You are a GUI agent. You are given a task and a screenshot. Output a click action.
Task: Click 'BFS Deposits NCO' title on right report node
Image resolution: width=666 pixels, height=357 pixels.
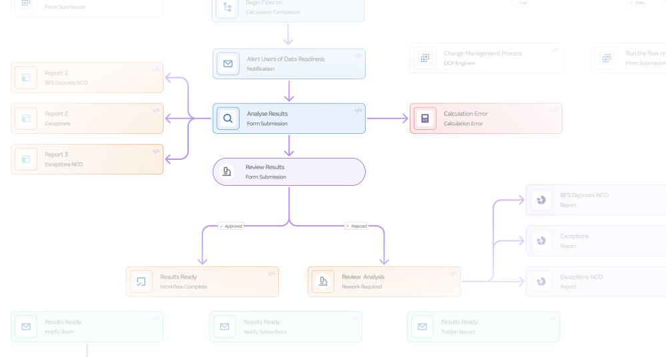point(584,195)
